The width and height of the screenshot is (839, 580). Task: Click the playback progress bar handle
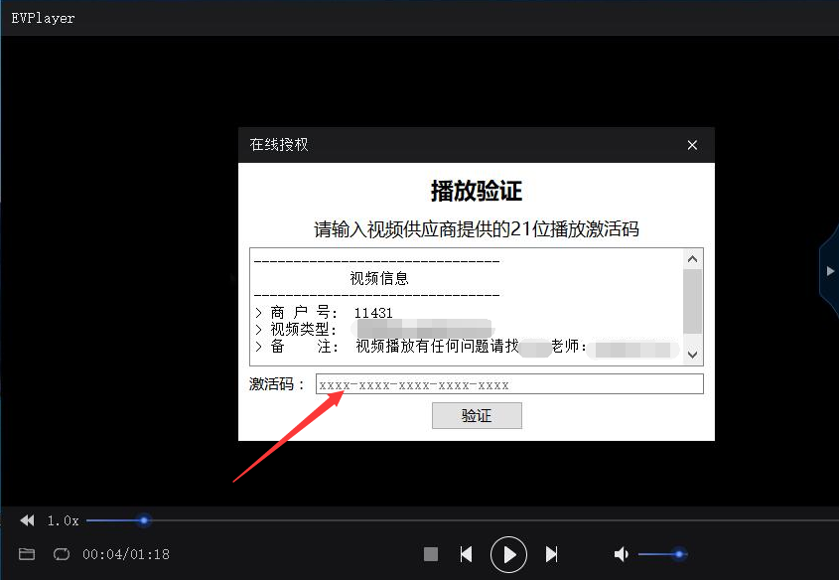tap(144, 519)
